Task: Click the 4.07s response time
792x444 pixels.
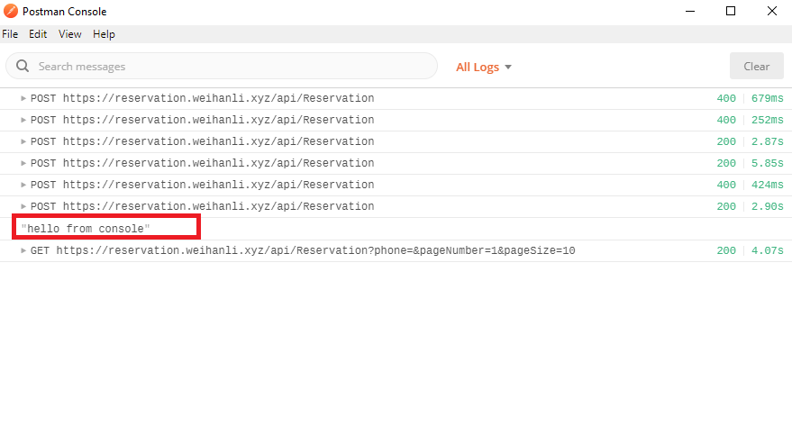Action: [768, 250]
